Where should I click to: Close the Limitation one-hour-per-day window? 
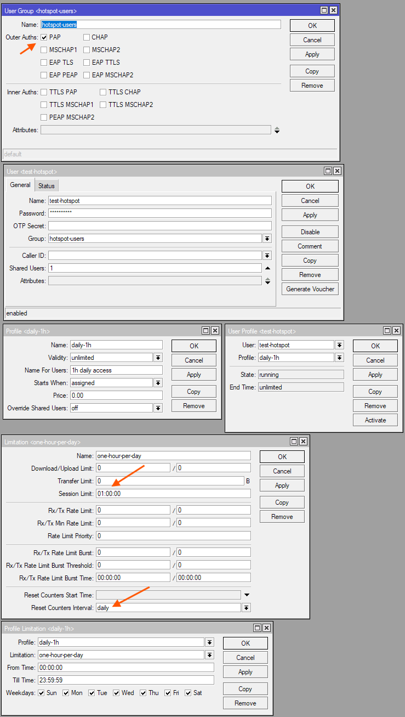[303, 441]
